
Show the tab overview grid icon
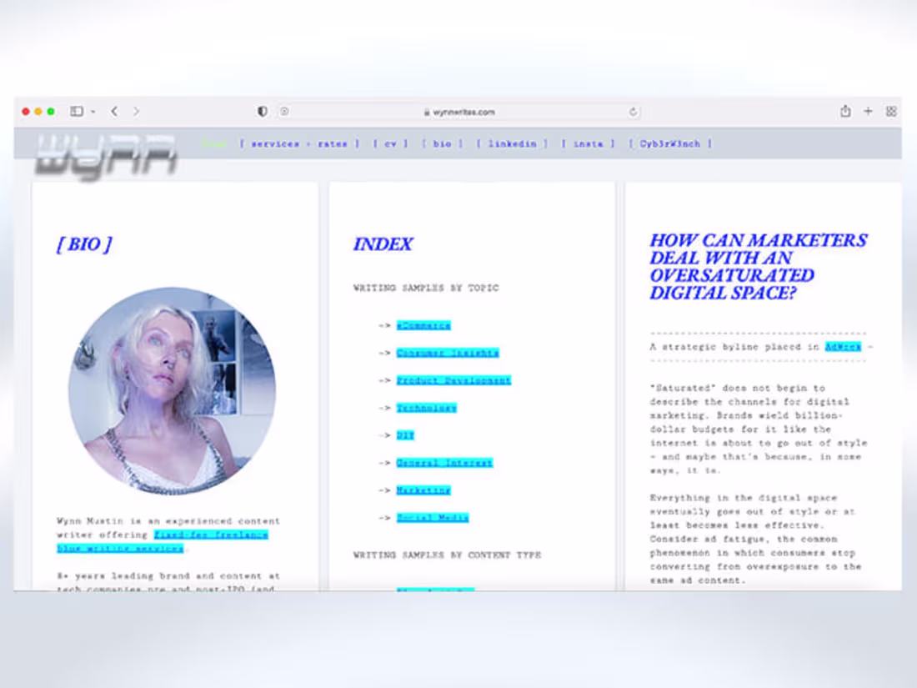point(889,111)
